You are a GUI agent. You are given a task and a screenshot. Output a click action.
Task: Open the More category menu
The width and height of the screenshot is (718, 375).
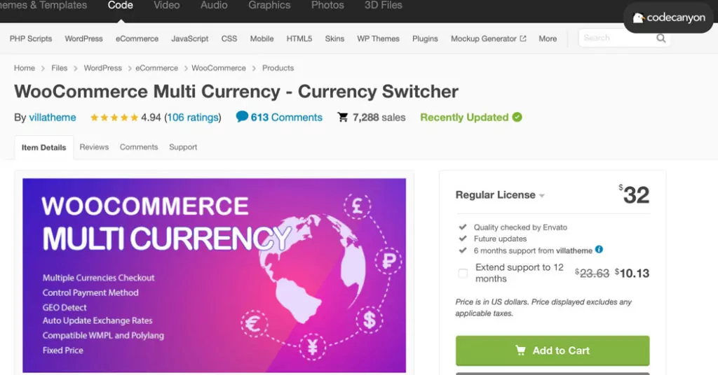[x=548, y=38]
